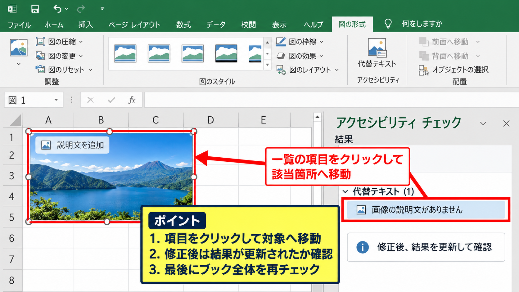Open the quick access toolbar customize arrow

[102, 9]
